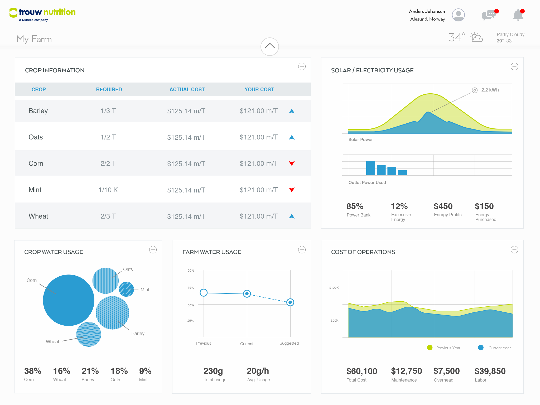Select the Current data point on water chart
Screen dimensions: 540x405
247,293
